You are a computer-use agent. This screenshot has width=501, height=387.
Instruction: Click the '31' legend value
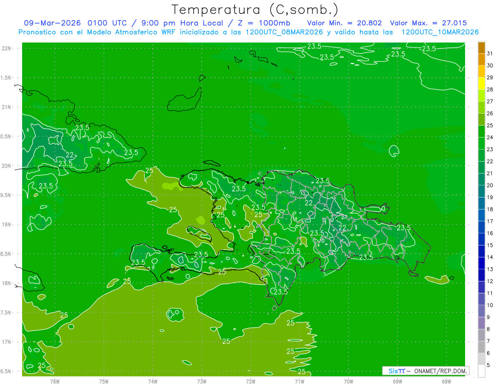pos(490,53)
